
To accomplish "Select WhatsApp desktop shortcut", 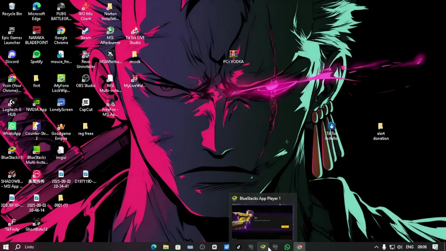I will pyautogui.click(x=12, y=129).
